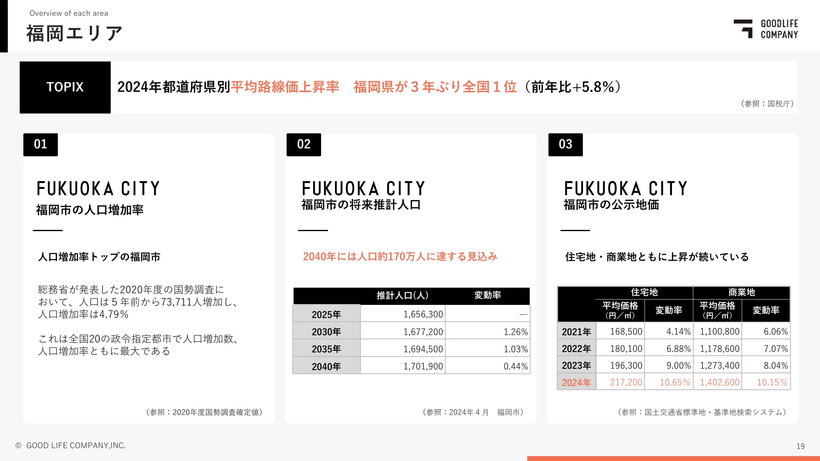
Task: Click the 2040年 row in population table
Action: point(326,366)
